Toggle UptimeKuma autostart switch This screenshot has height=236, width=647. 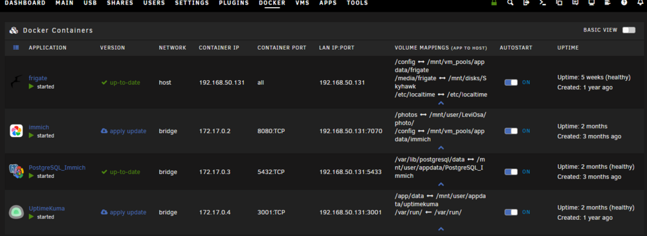511,212
